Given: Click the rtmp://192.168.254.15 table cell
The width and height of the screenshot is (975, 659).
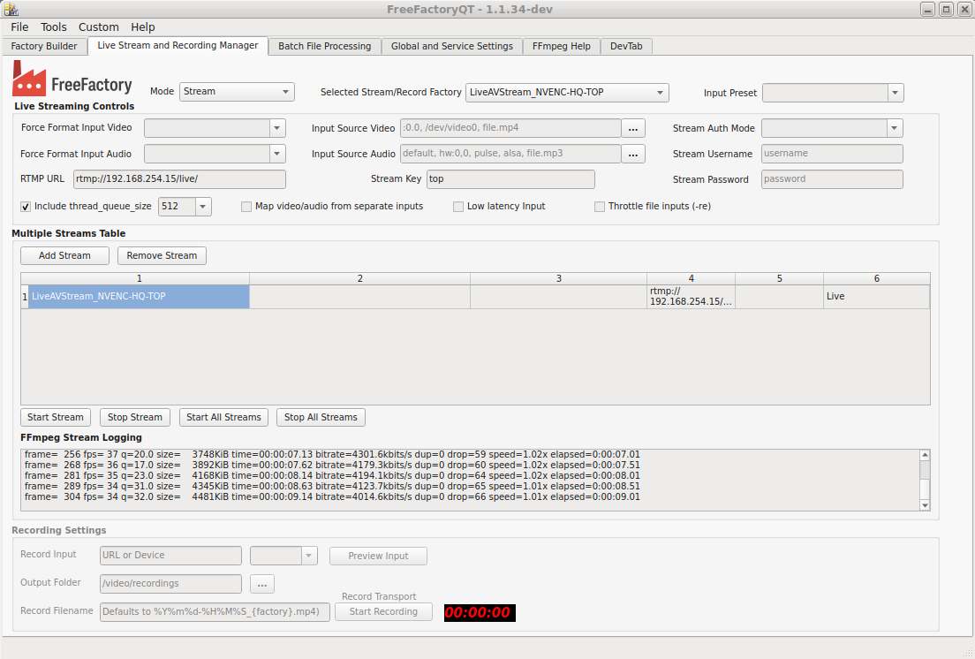Looking at the screenshot, I should [x=691, y=297].
